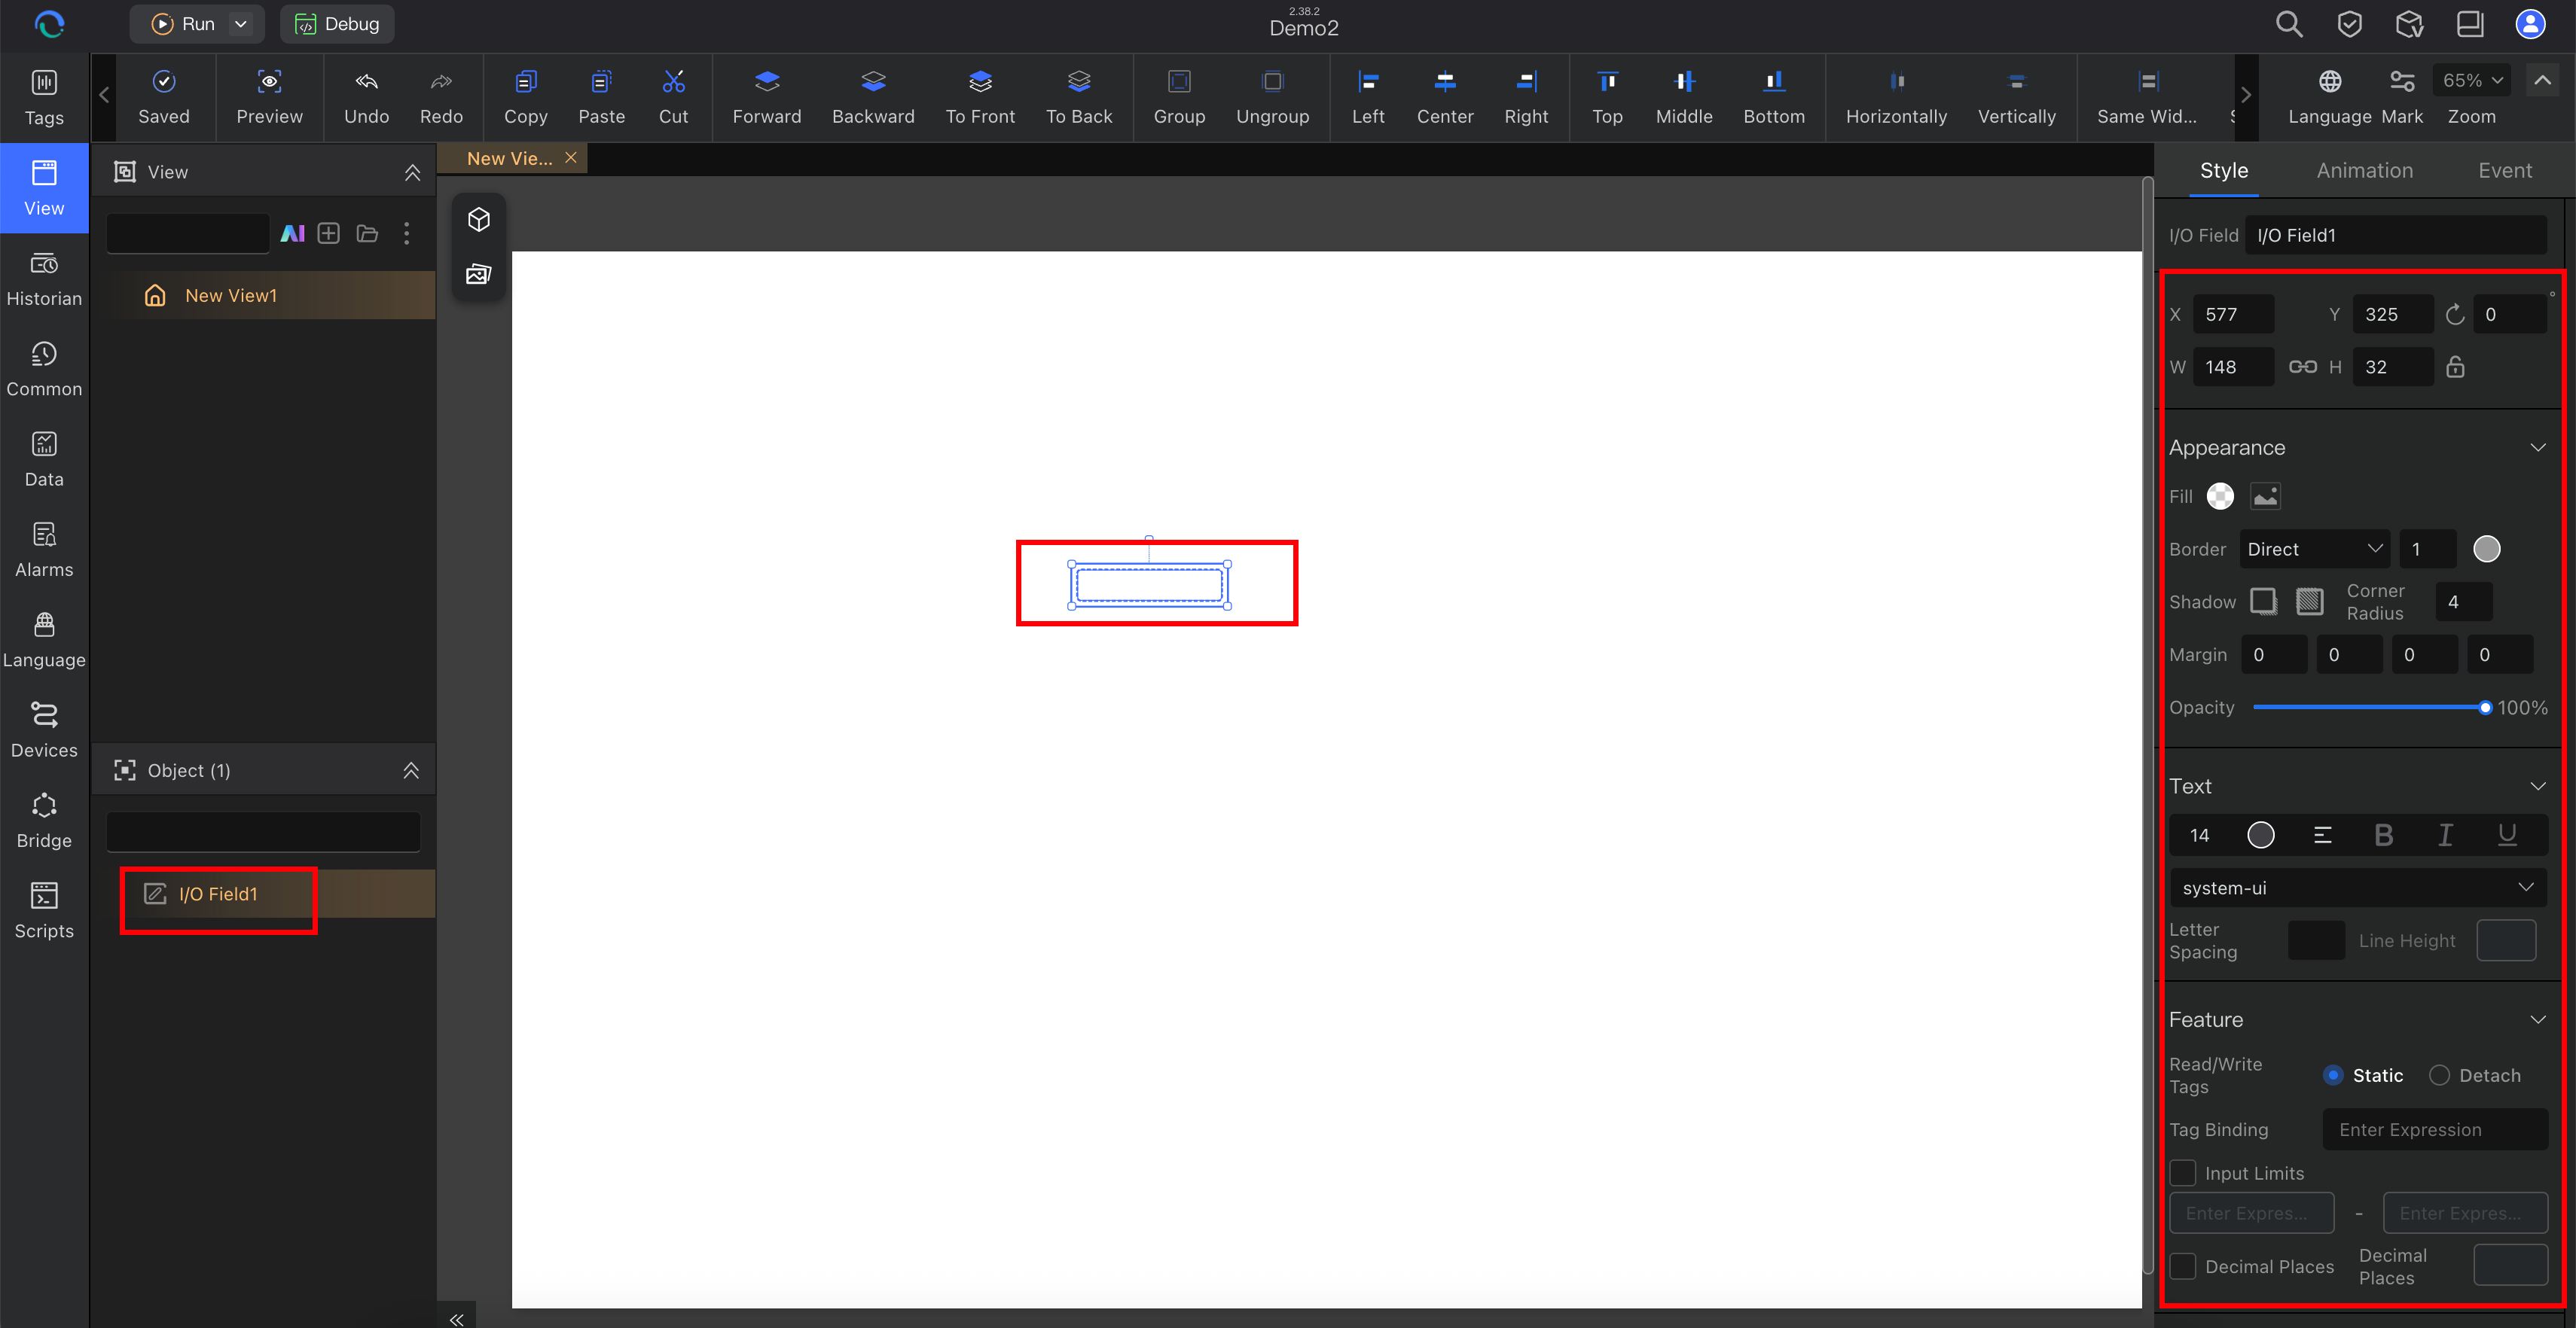Click the Debug button
Screen dimensions: 2576x1328
pyautogui.click(x=337, y=24)
